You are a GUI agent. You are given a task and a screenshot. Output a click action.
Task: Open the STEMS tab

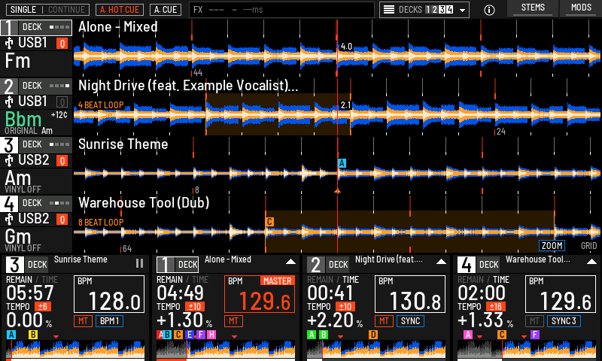(x=533, y=8)
